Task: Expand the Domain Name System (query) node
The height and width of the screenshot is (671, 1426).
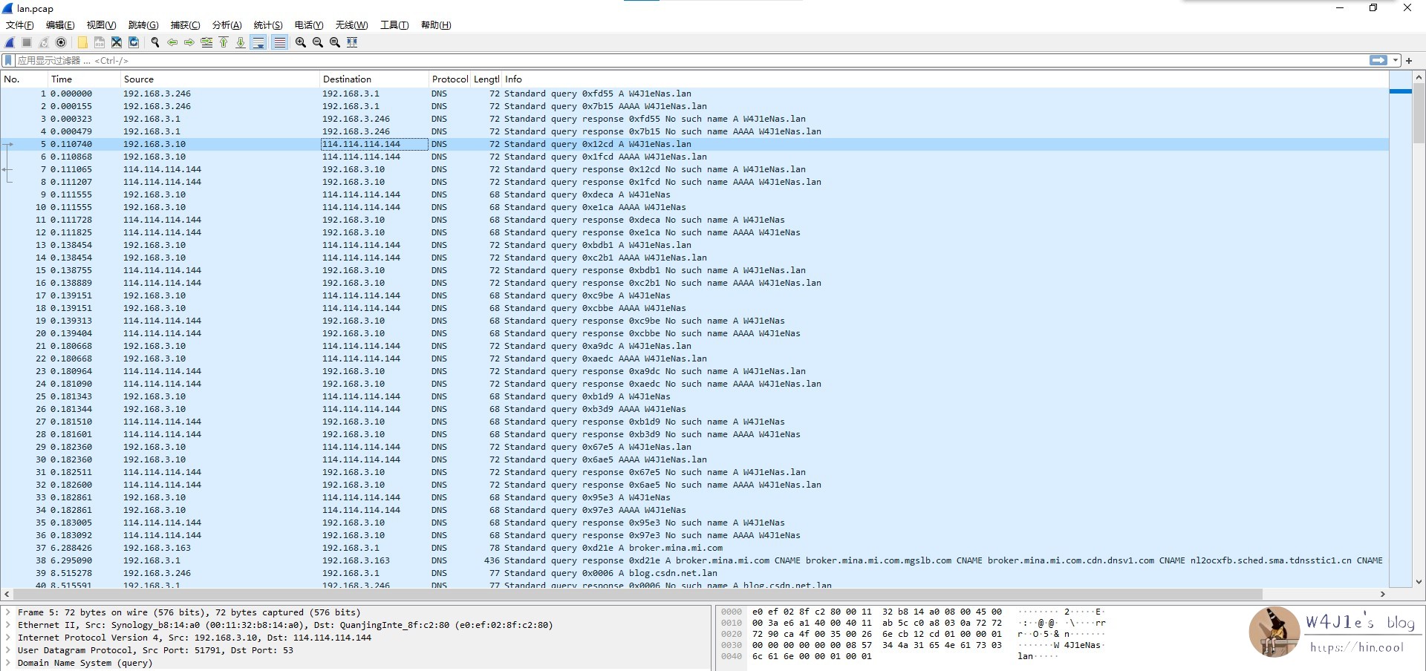Action: click(x=8, y=663)
